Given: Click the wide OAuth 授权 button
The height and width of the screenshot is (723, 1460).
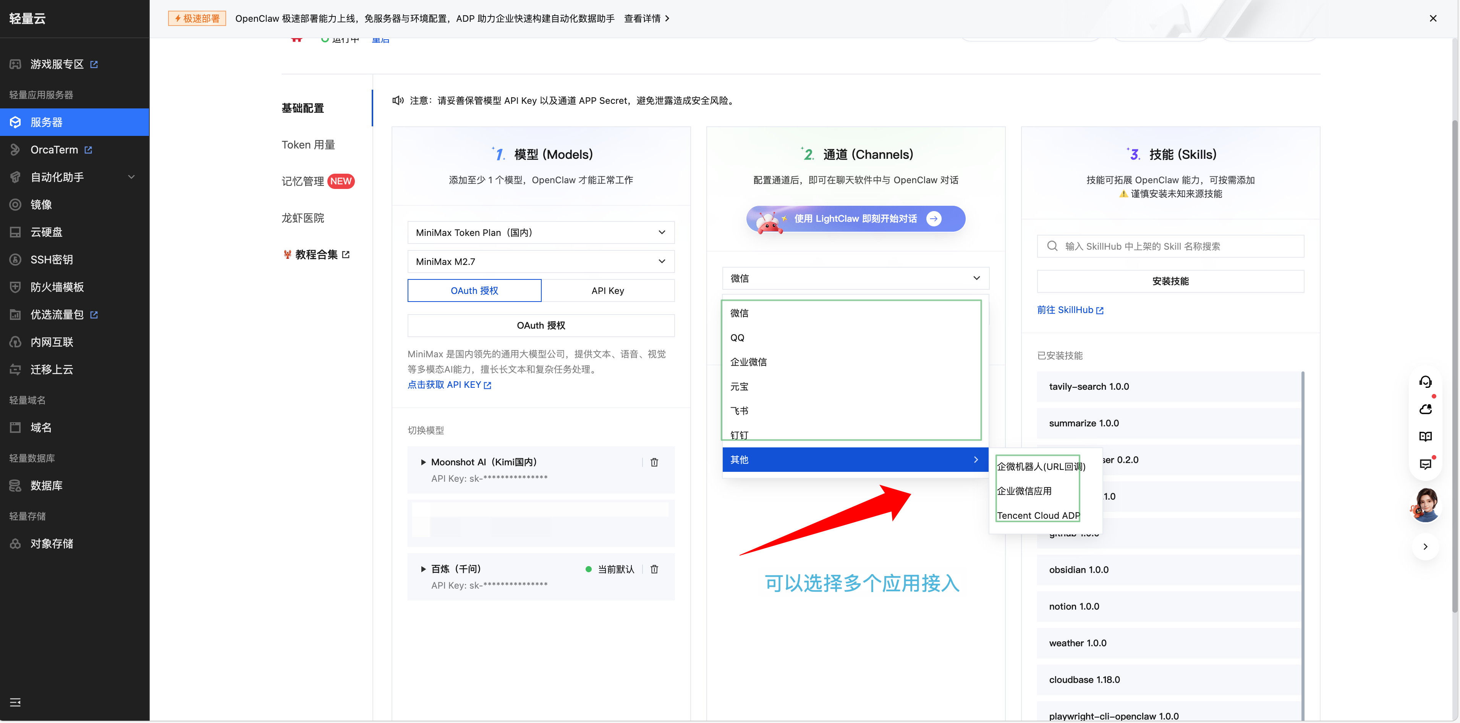Looking at the screenshot, I should (x=541, y=326).
